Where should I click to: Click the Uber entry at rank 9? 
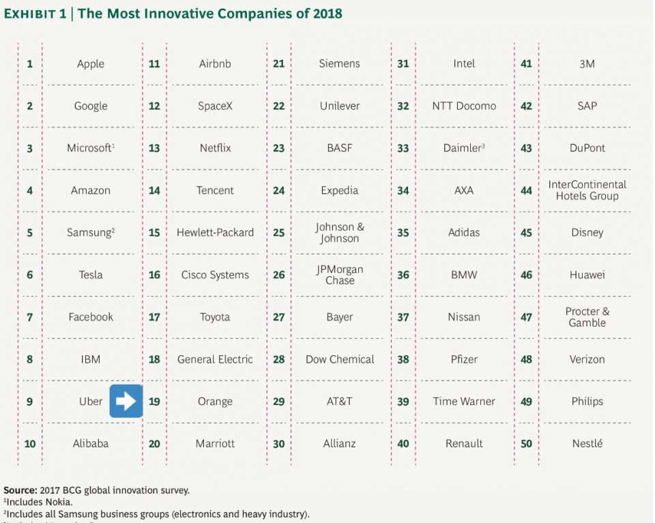pyautogui.click(x=91, y=402)
